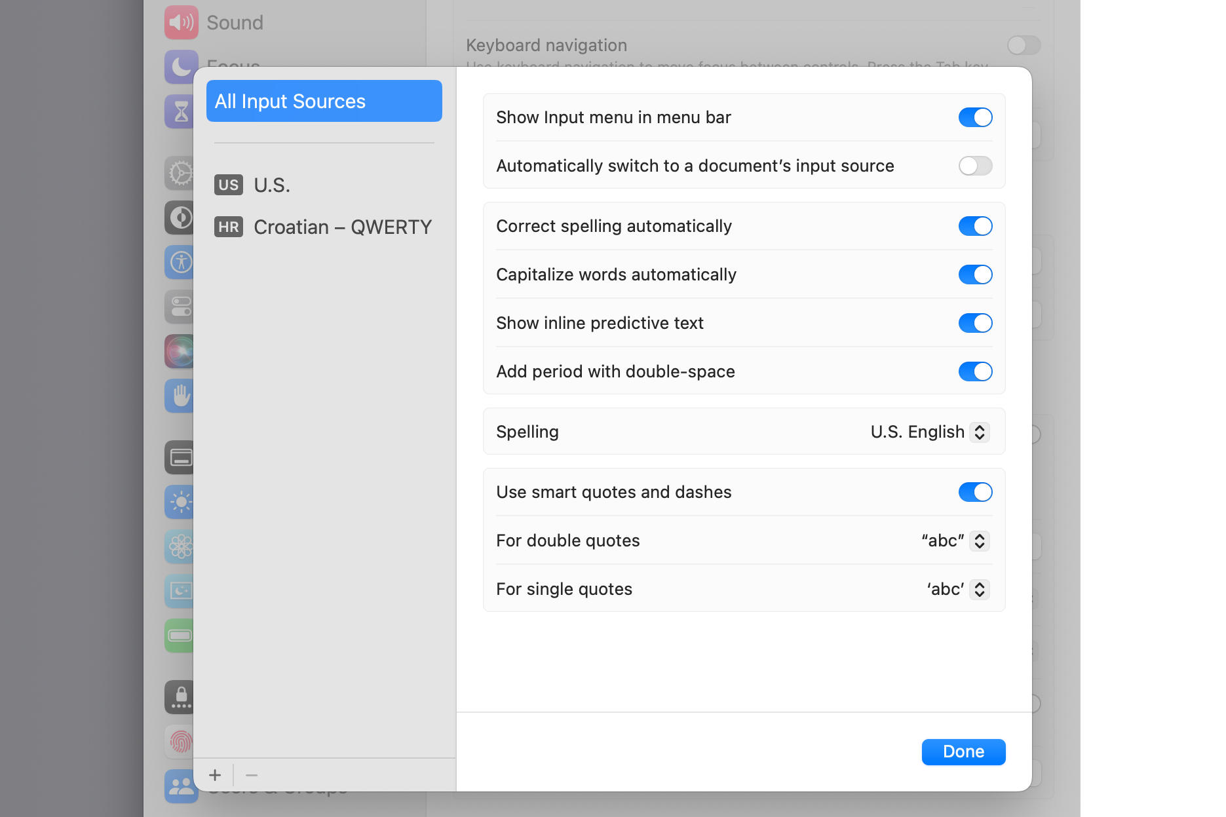
Task: Open the Siri icon in the sidebar
Action: pos(178,351)
